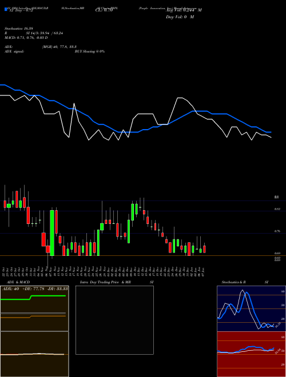Click the 0.69 price axis label
The height and width of the screenshot is (377, 286).
(x=277, y=254)
